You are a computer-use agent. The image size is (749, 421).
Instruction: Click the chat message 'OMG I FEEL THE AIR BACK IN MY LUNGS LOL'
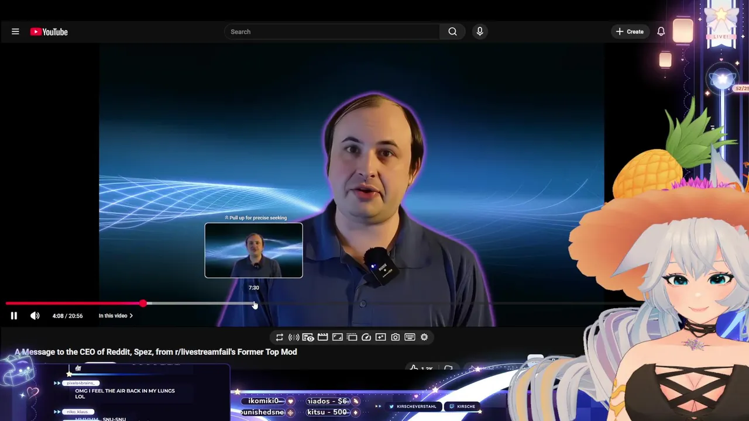[125, 394]
